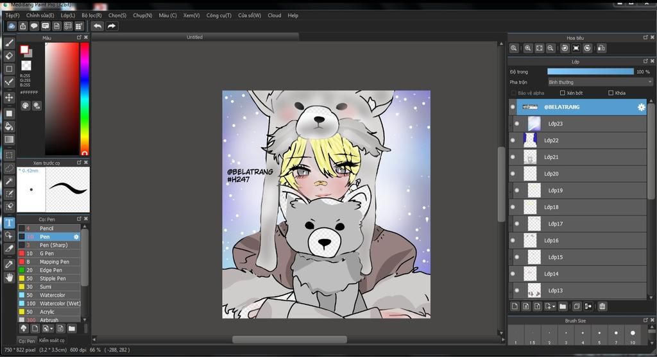
Task: Open the Bộ lọc(R) menu
Action: (x=92, y=15)
